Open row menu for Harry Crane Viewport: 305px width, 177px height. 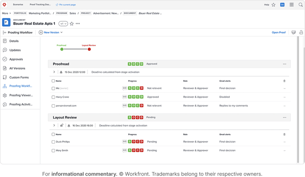285,97
